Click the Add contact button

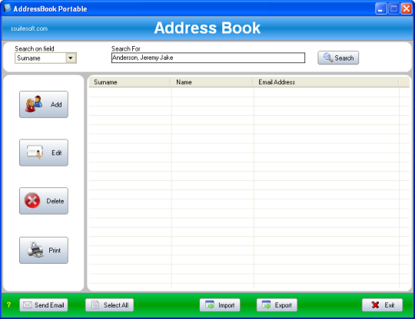pyautogui.click(x=44, y=104)
